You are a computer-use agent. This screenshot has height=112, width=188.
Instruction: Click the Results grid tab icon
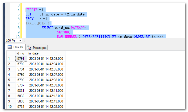pos(10,47)
